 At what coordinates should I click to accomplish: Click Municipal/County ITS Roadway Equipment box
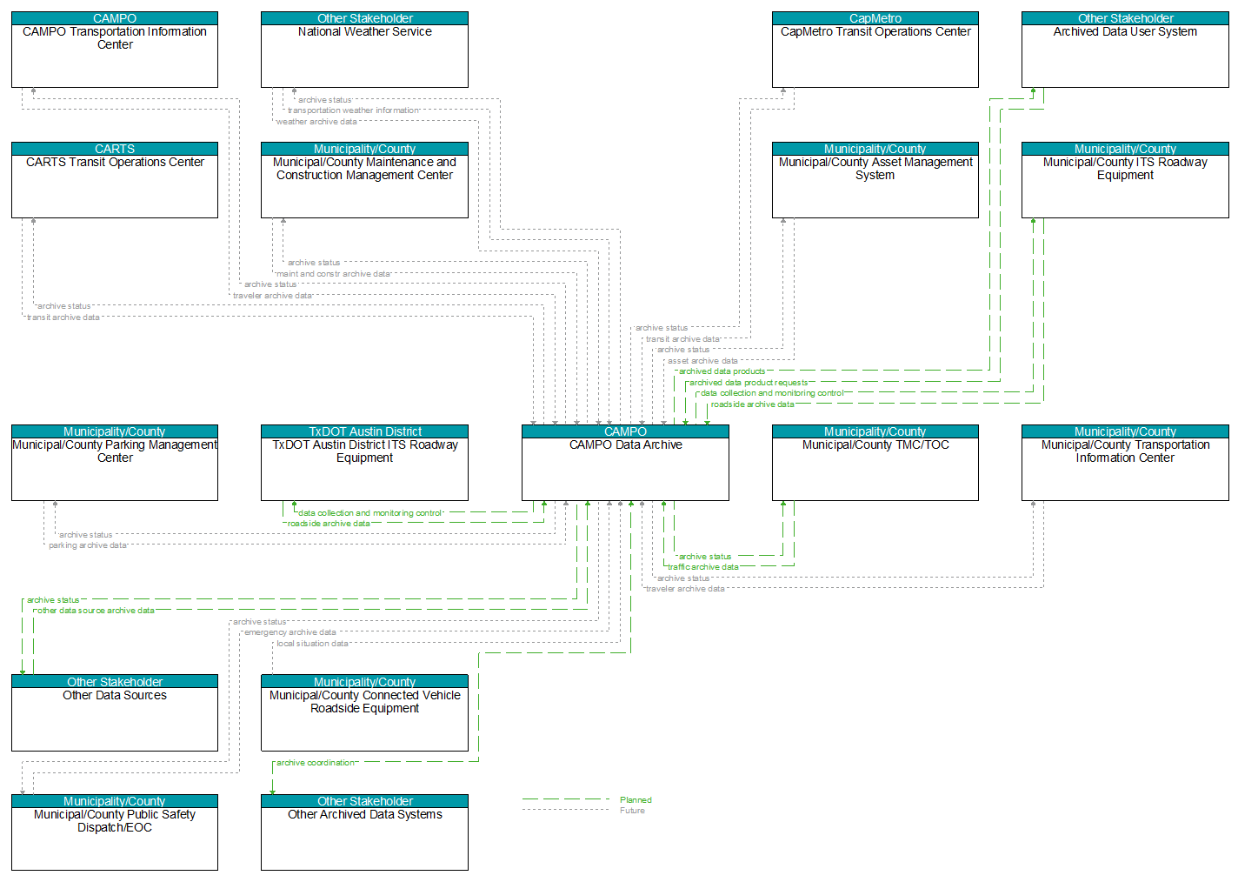1125,180
